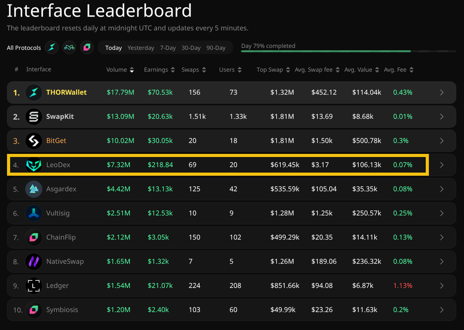The width and height of the screenshot is (464, 330).
Task: Click the NativeSwap logo icon
Action: click(x=33, y=262)
